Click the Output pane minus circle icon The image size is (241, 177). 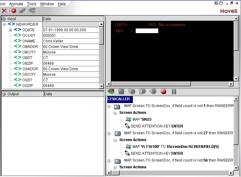(3, 94)
